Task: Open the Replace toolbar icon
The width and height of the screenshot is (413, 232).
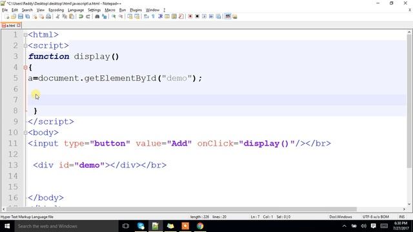Action: (x=105, y=17)
